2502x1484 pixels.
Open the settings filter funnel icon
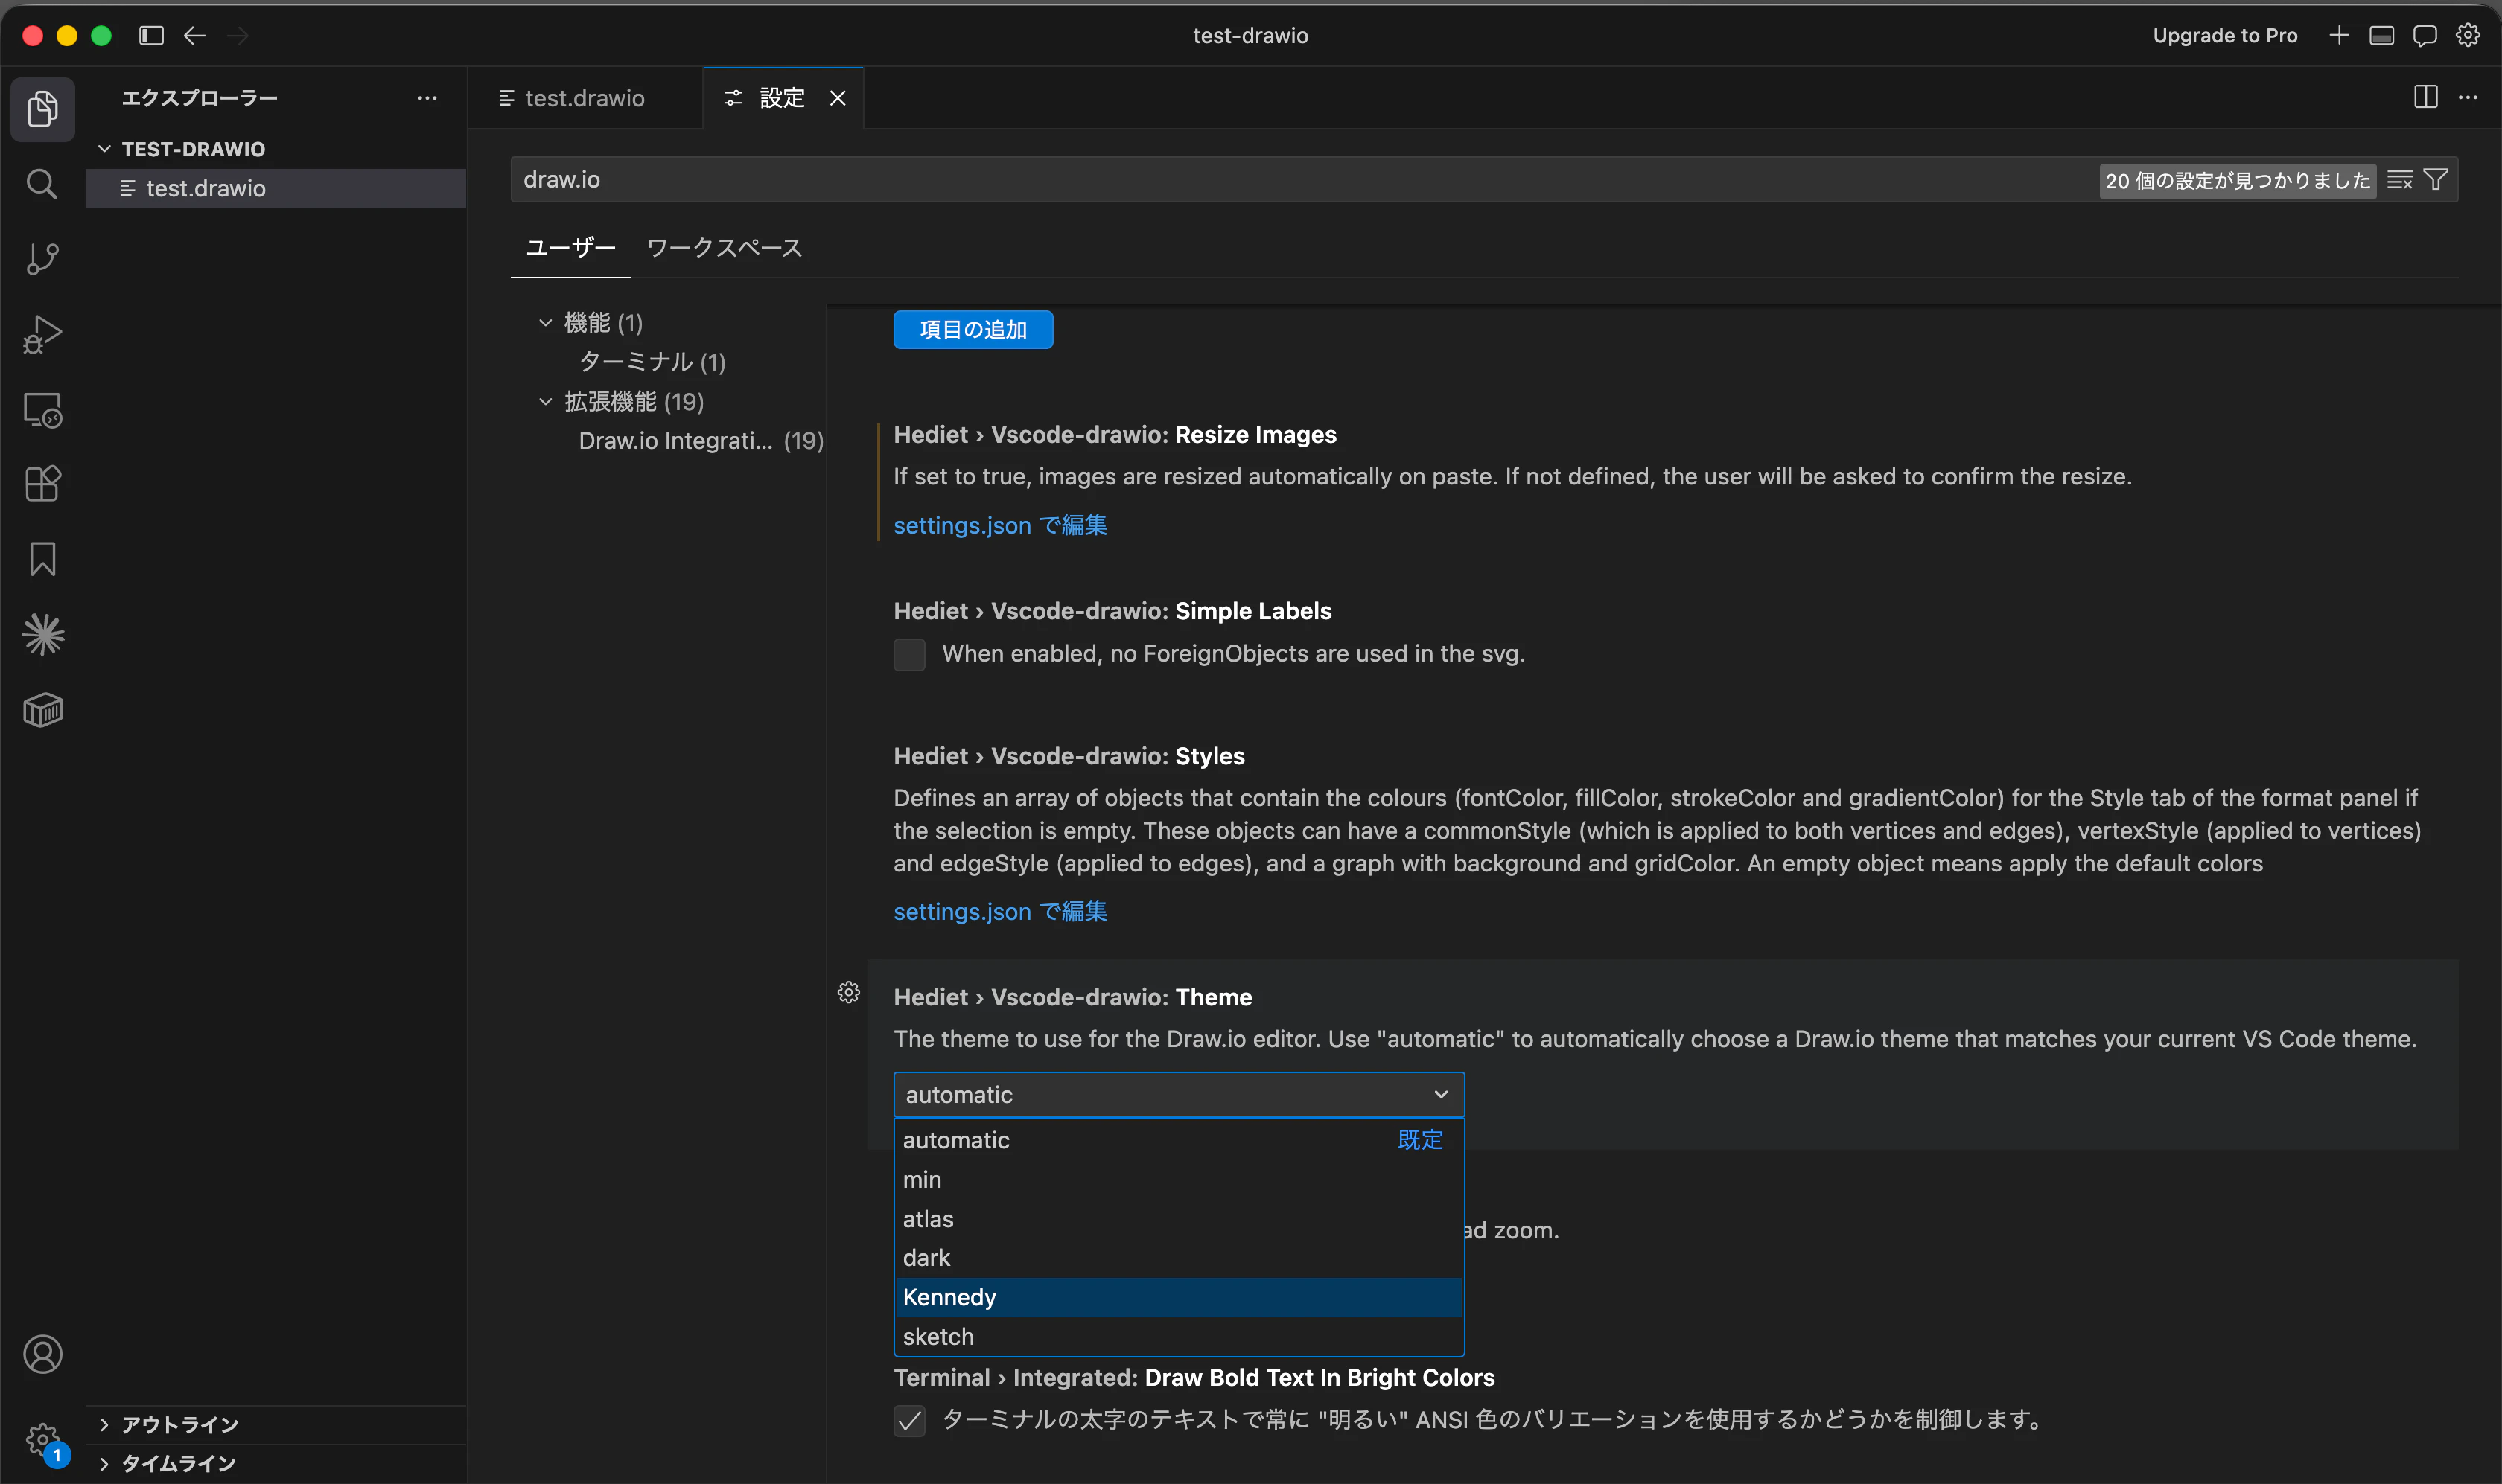tap(2436, 180)
